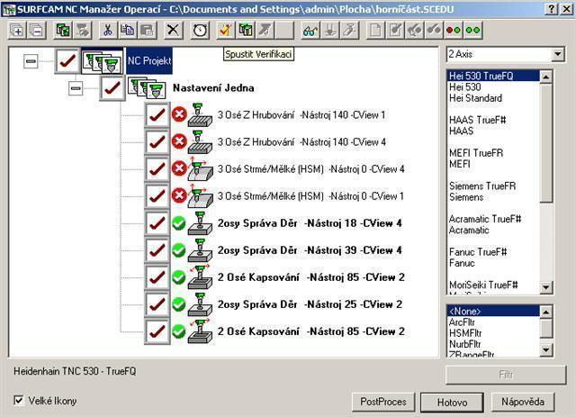Select the NurbFltr filter
576x417 pixels.
tap(464, 344)
